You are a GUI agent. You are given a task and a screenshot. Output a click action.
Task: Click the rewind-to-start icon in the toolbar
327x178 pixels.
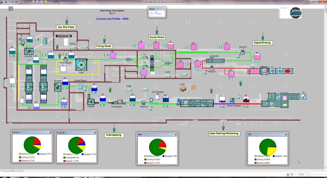point(13,2)
